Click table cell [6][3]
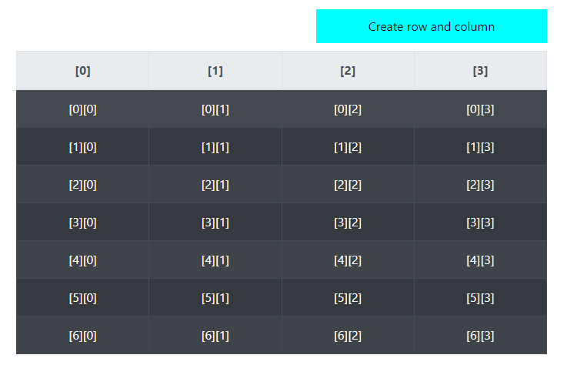 (481, 335)
